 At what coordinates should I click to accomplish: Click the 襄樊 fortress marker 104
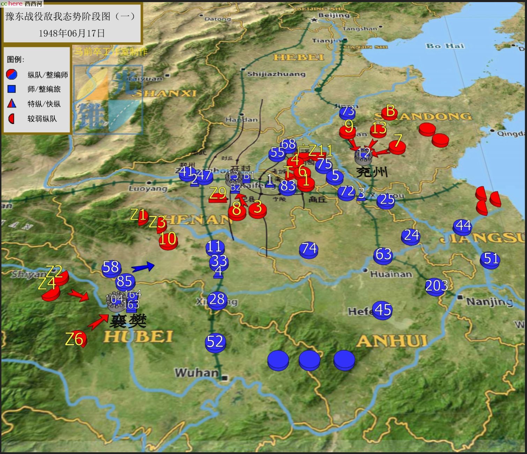[117, 302]
